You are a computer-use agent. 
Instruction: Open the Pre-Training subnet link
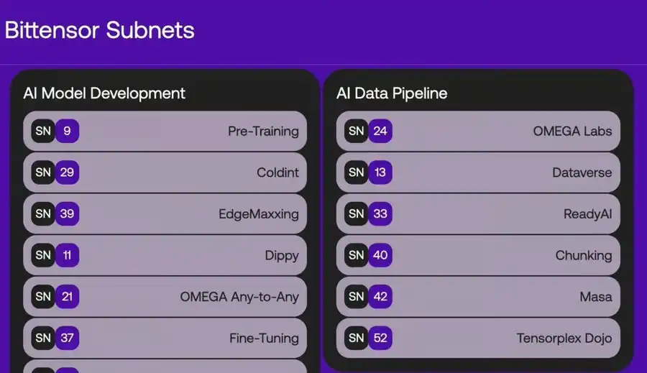pyautogui.click(x=263, y=131)
